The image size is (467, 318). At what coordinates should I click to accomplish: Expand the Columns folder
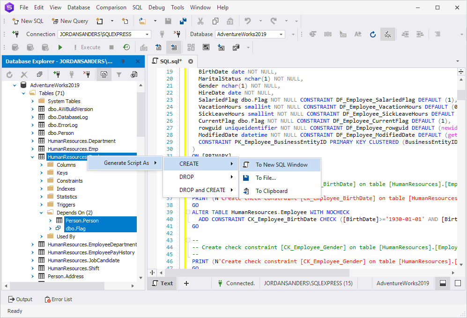[x=41, y=165]
